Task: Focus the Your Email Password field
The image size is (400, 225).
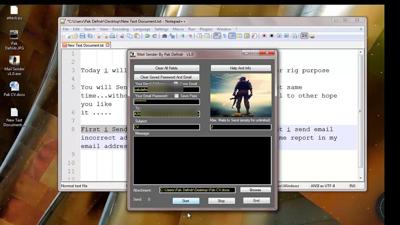Action: (167, 102)
